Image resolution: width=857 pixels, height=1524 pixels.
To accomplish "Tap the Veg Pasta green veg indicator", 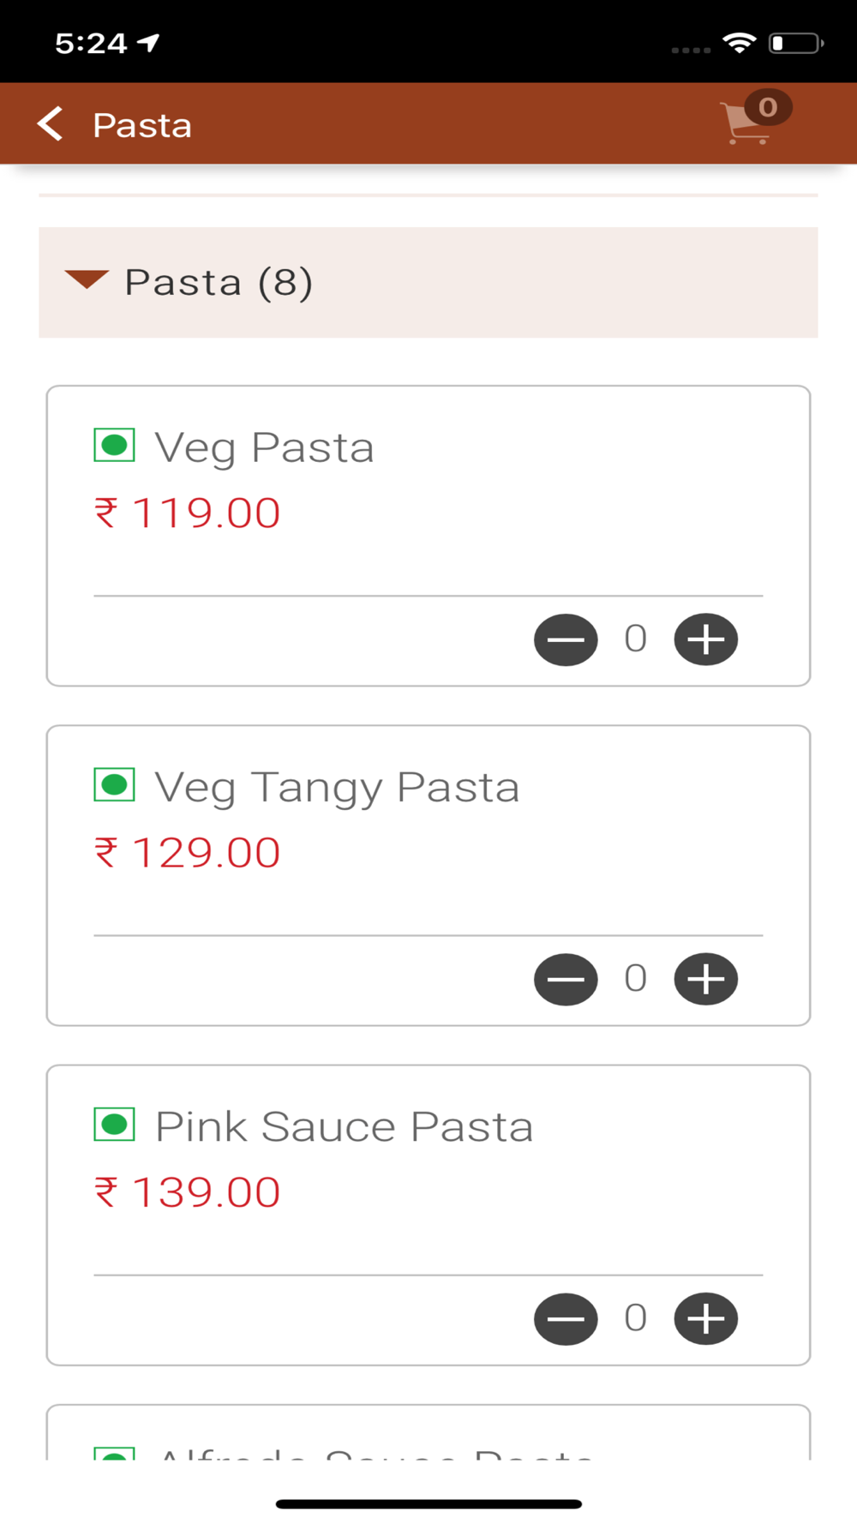I will [114, 446].
